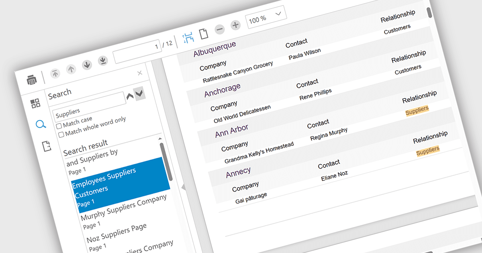This screenshot has height=253, width=482.
Task: Click the Suppliers search text field
Action: 90,107
